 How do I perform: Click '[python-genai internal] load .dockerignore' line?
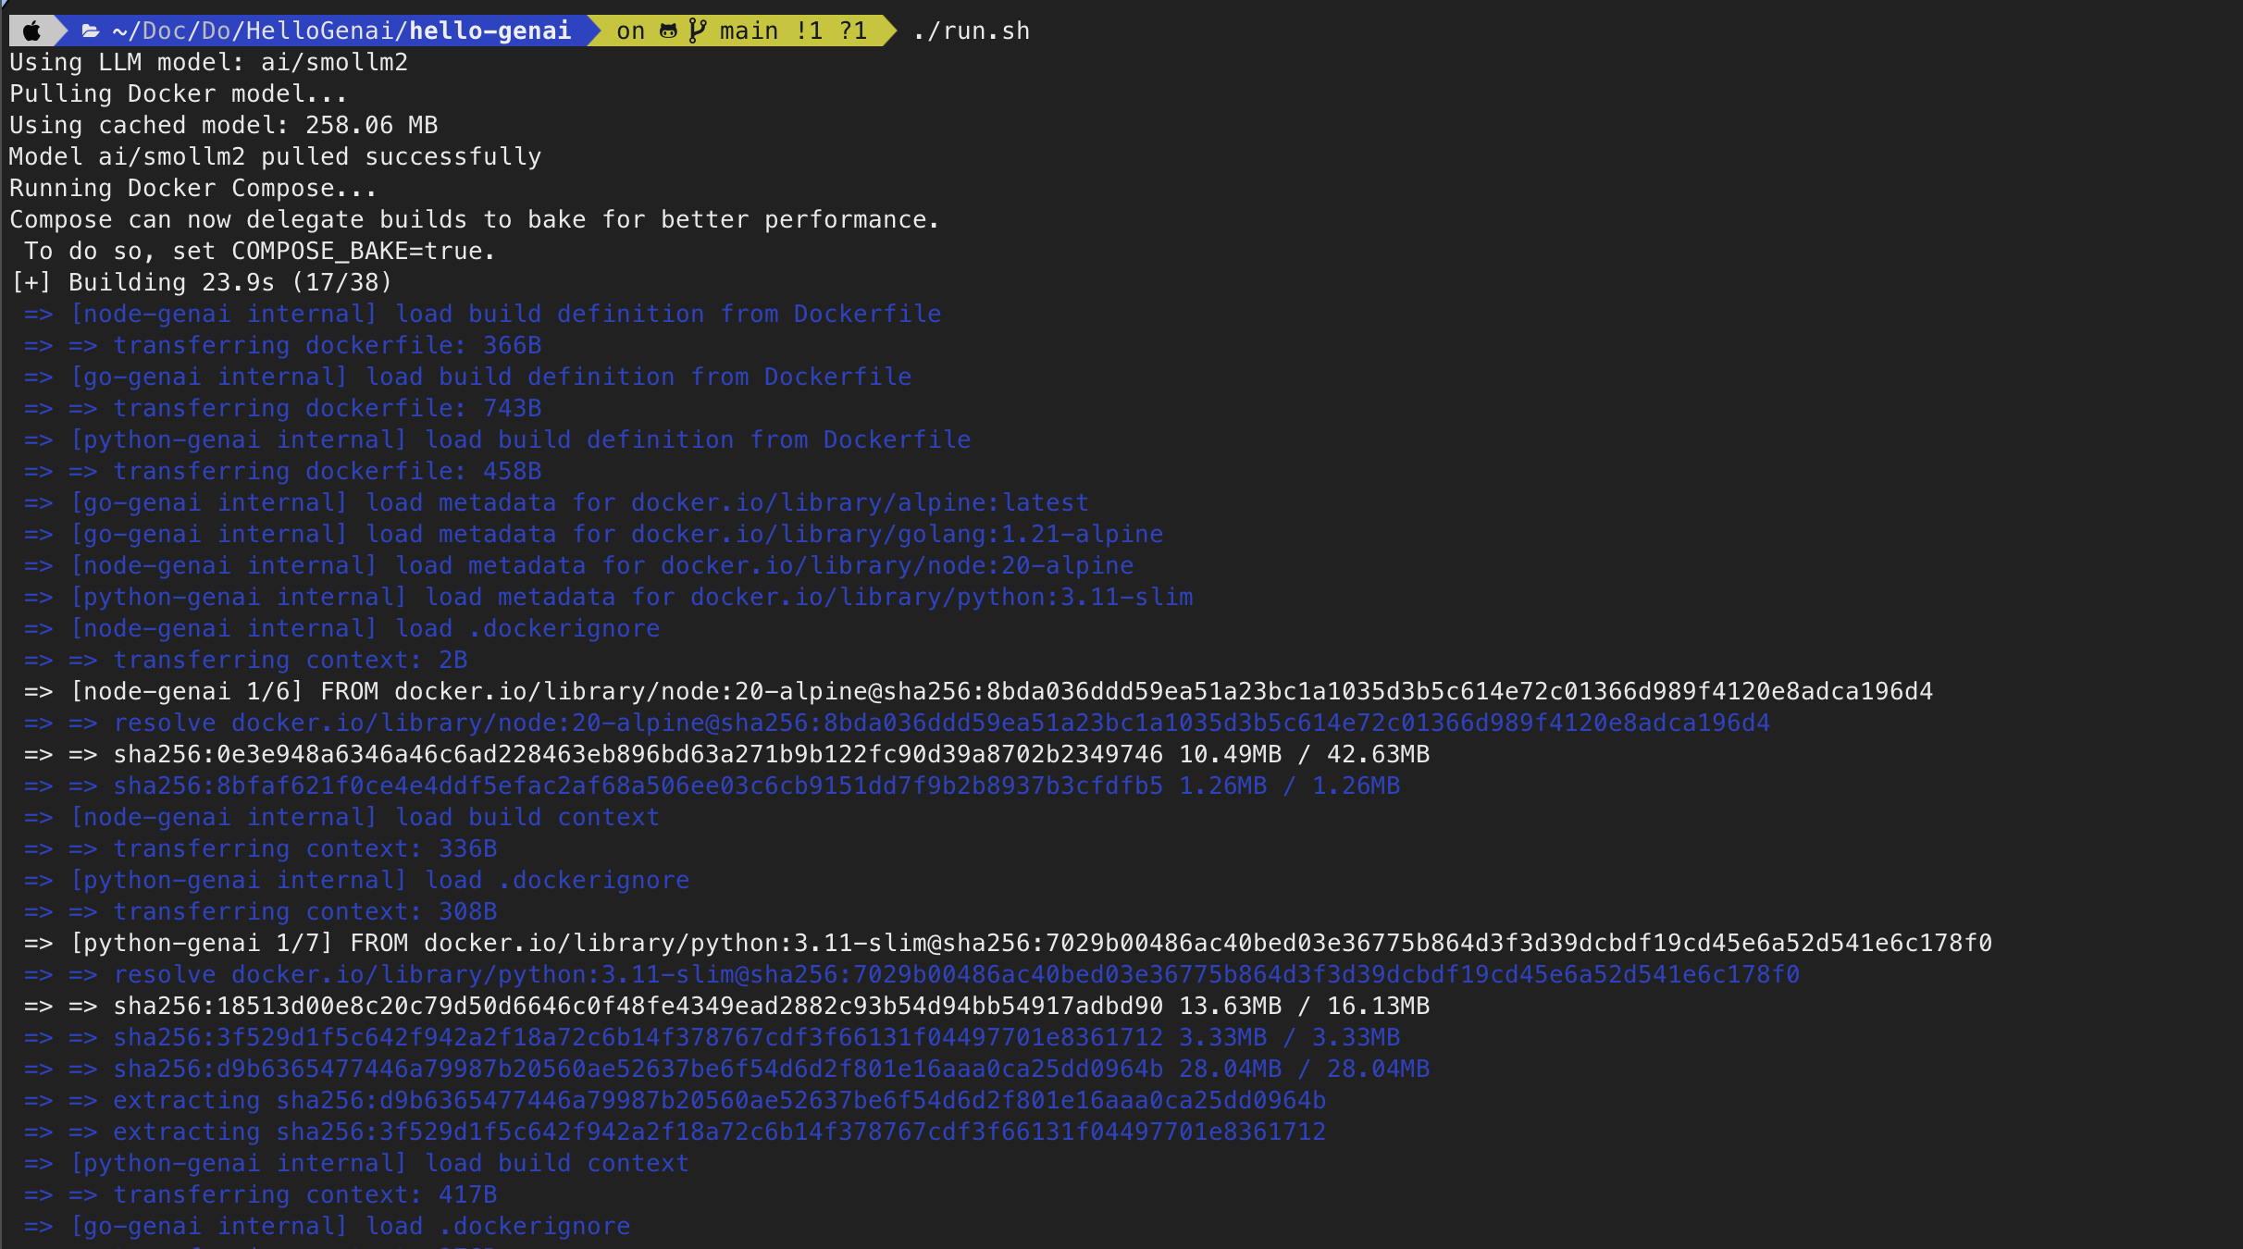(356, 881)
